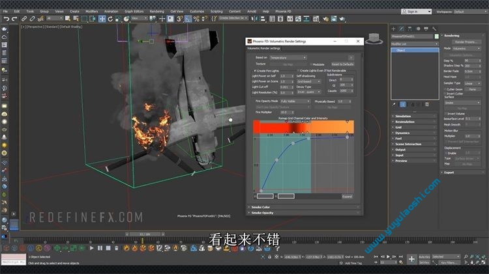Click the Phoenix toolbar help question mark
489x274 pixels.
tap(277, 248)
